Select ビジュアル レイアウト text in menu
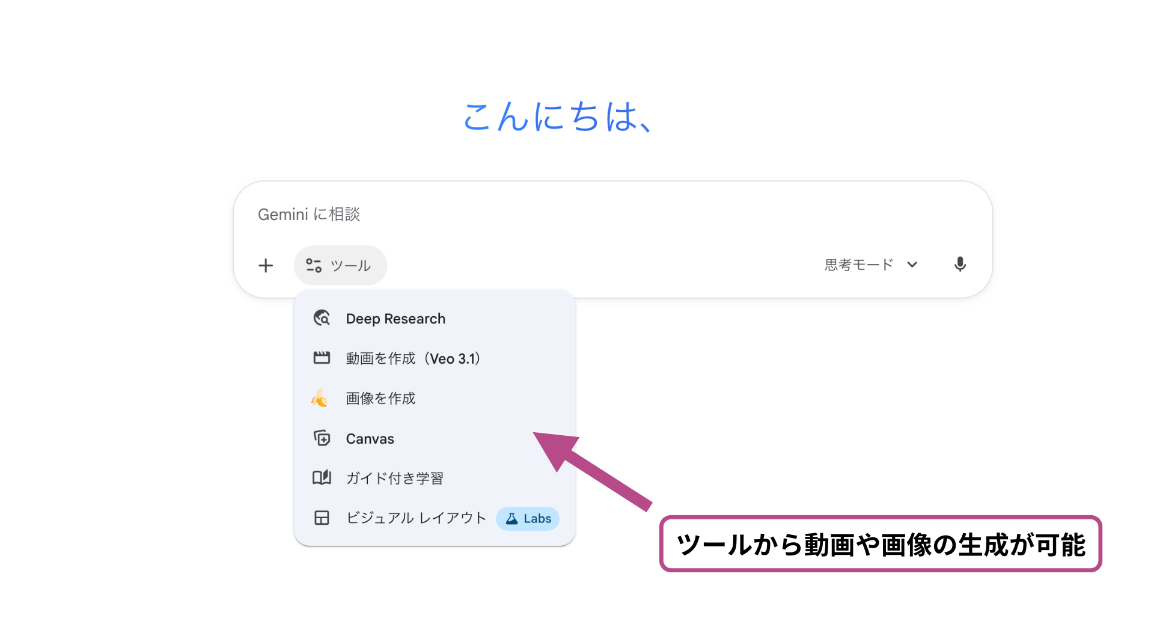Screen dimensions: 1154x636 point(416,518)
